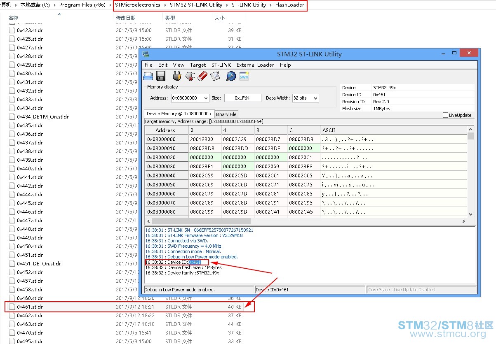The width and height of the screenshot is (496, 344).
Task: Click the ASCII column header in memory grid
Action: pyautogui.click(x=394, y=130)
